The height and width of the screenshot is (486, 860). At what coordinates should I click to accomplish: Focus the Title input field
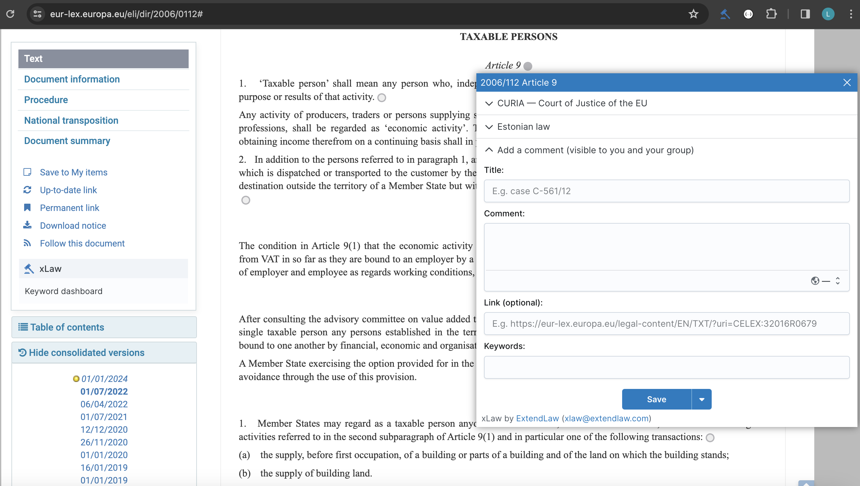point(666,191)
